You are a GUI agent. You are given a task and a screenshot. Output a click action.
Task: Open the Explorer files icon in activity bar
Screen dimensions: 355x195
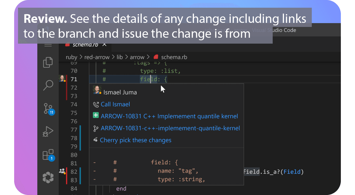click(x=48, y=62)
